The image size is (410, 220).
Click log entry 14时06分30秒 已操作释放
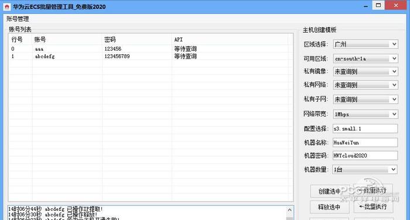tap(53, 215)
